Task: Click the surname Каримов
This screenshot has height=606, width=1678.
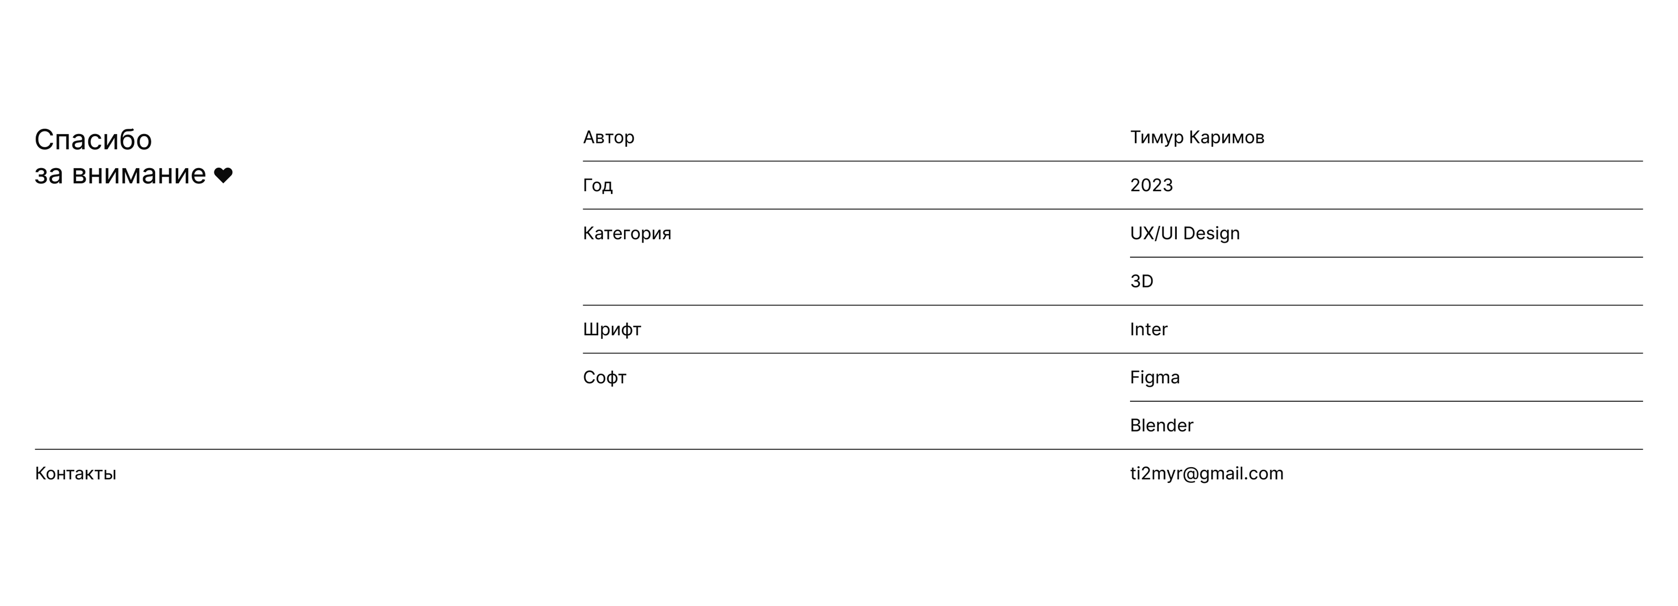Action: click(x=1226, y=137)
